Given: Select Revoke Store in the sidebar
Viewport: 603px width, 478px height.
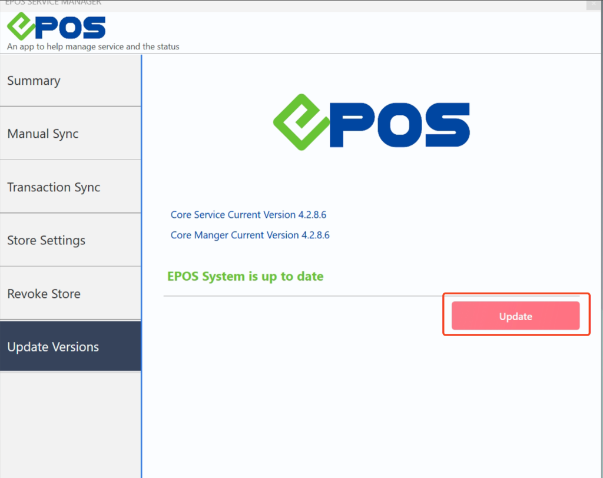Looking at the screenshot, I should pyautogui.click(x=71, y=293).
